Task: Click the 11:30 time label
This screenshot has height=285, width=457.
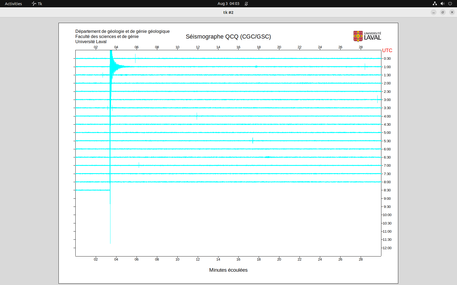Action: pyautogui.click(x=387, y=240)
